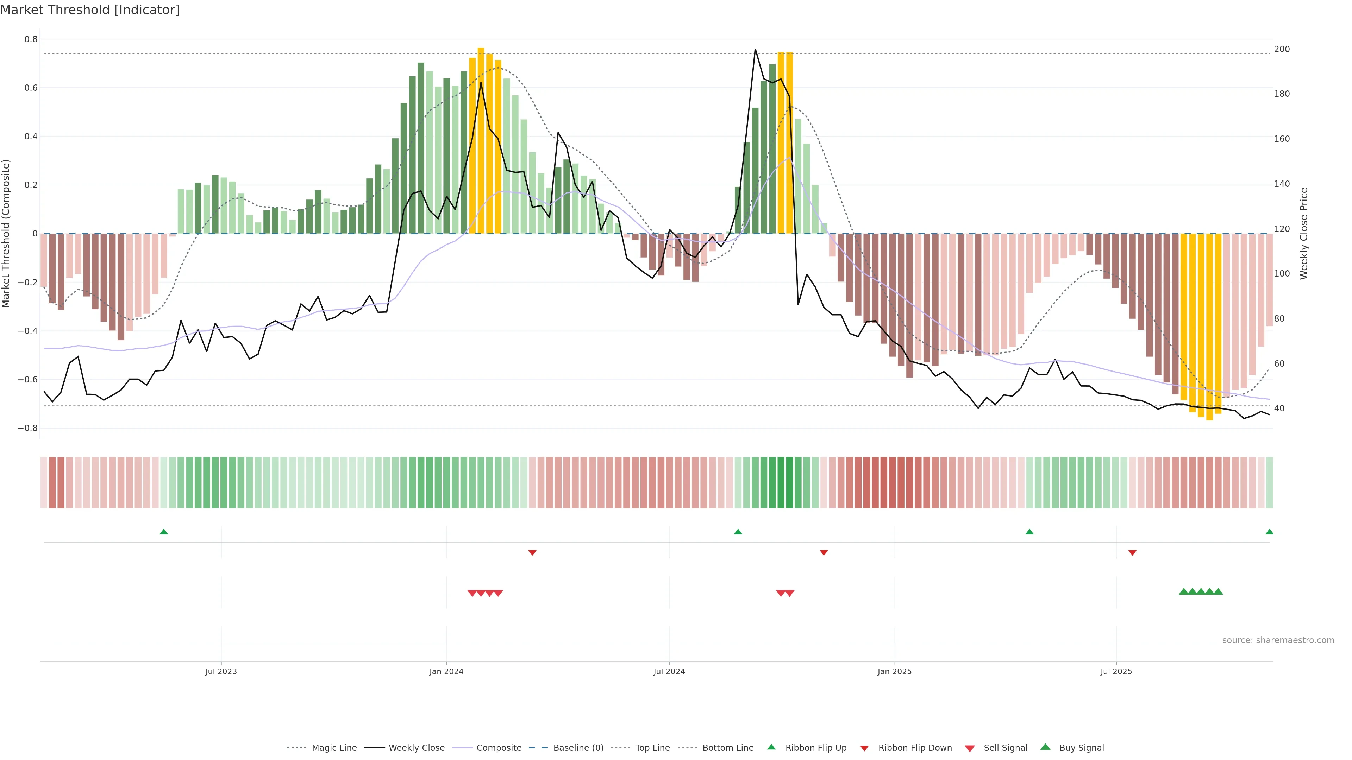This screenshot has width=1352, height=760.
Task: Hide the Top Line legend entry
Action: [x=652, y=748]
